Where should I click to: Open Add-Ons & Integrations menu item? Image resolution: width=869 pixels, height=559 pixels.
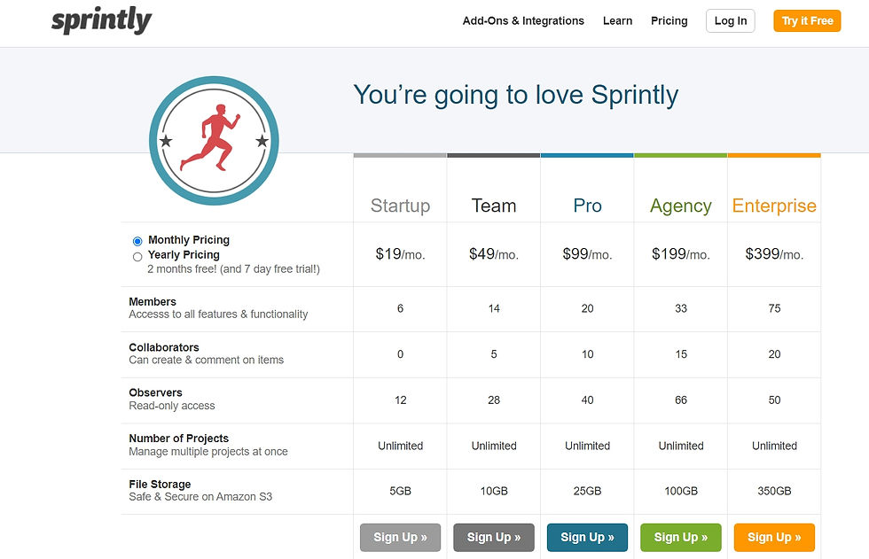[x=523, y=21]
